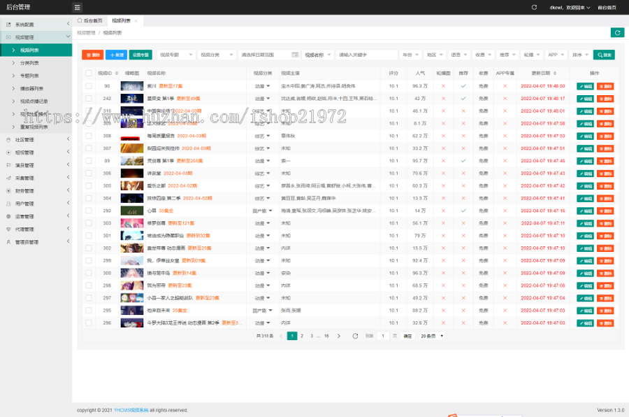Viewport: 629px width, 417px height.
Task: Check the box for video ID 299
Action: point(89,260)
